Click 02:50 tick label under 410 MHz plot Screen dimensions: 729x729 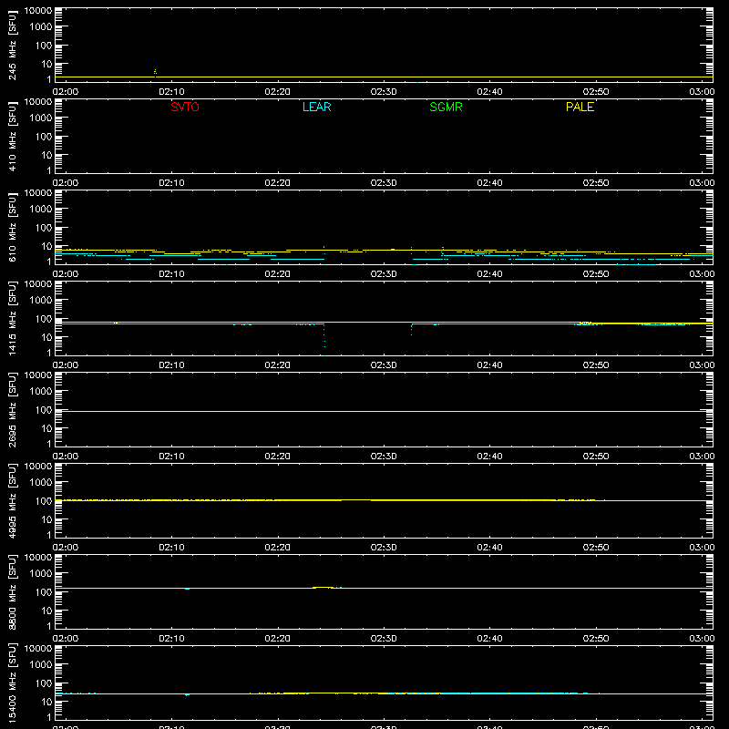point(596,183)
